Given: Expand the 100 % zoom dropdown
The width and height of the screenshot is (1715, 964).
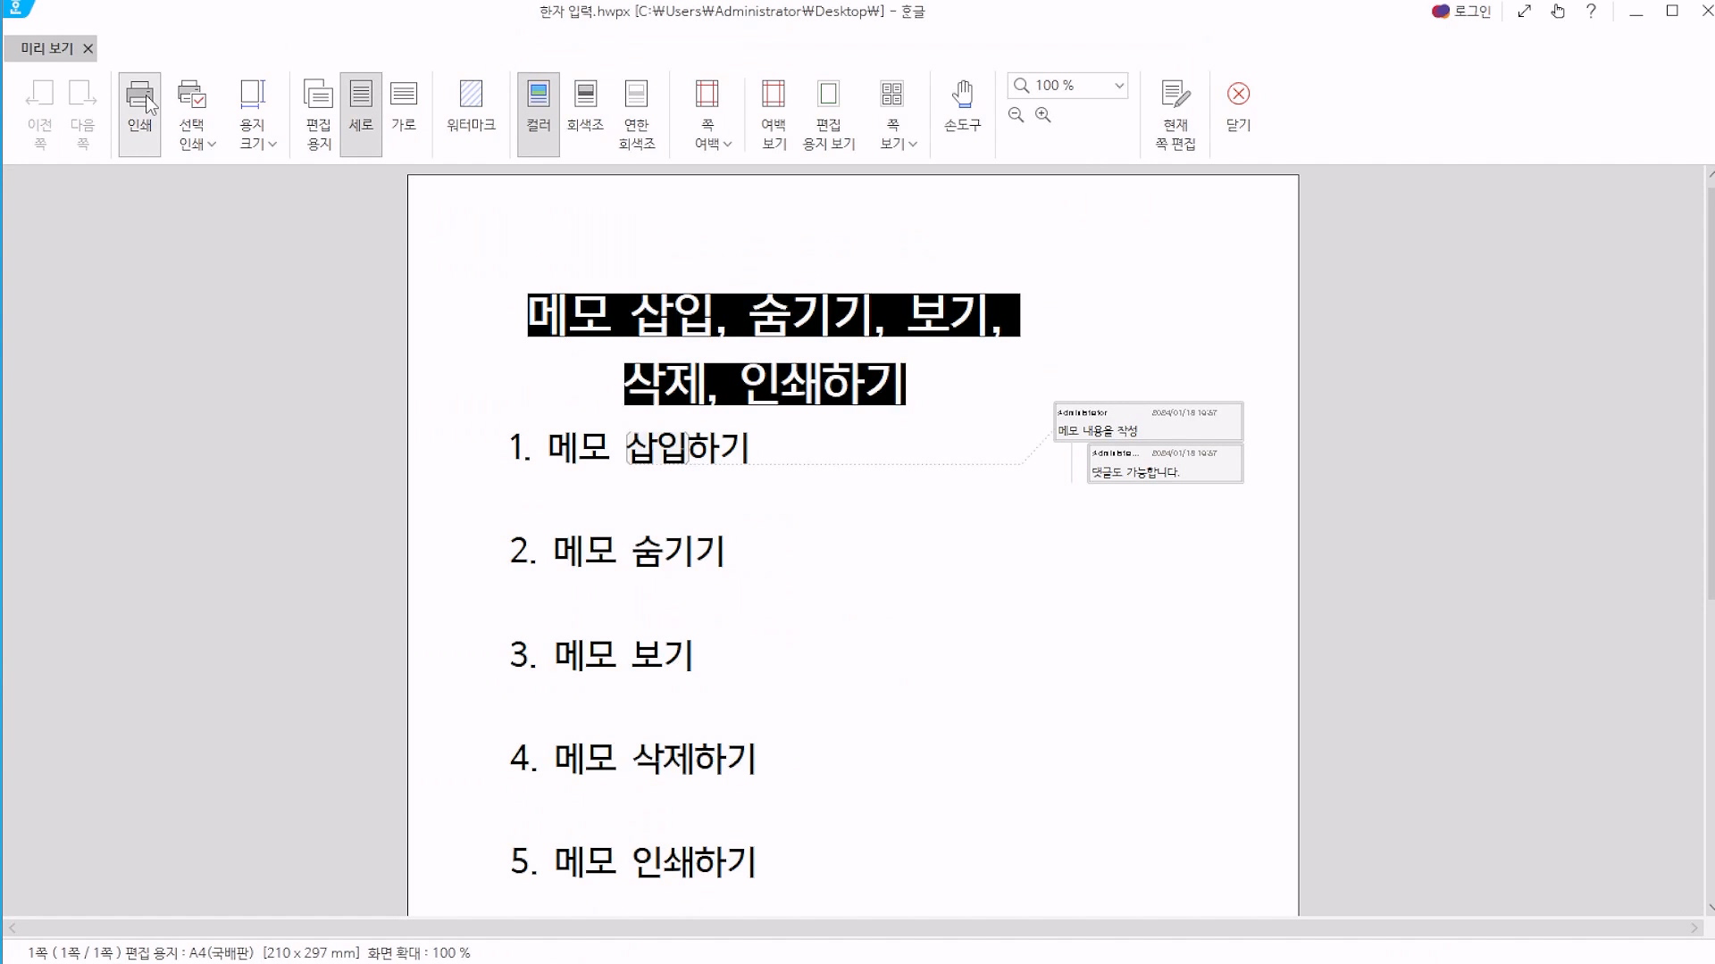Looking at the screenshot, I should coord(1118,86).
